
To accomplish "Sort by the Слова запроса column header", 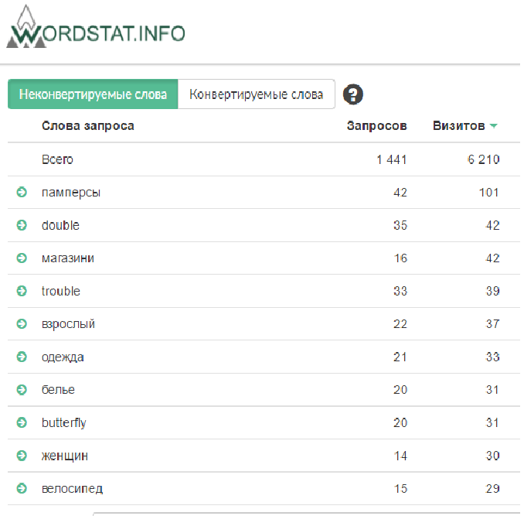I will (x=88, y=126).
